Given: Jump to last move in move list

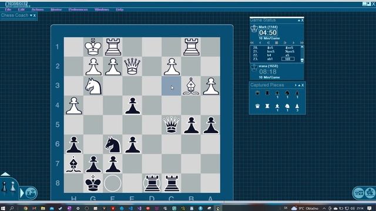Looking at the screenshot, I should [x=302, y=43].
